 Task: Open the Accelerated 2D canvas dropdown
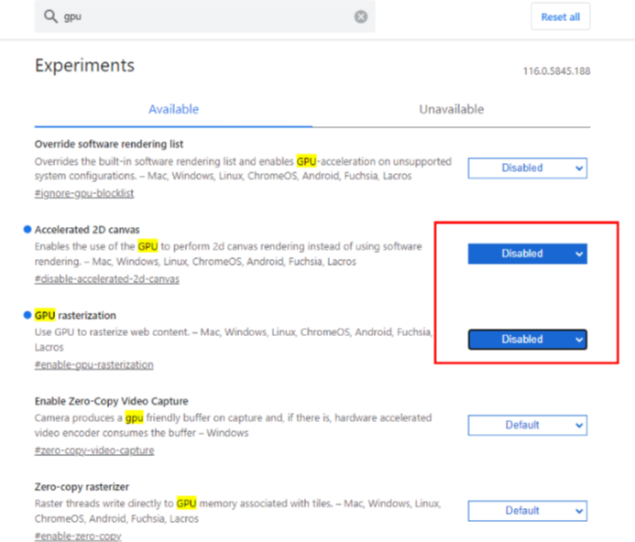click(527, 254)
